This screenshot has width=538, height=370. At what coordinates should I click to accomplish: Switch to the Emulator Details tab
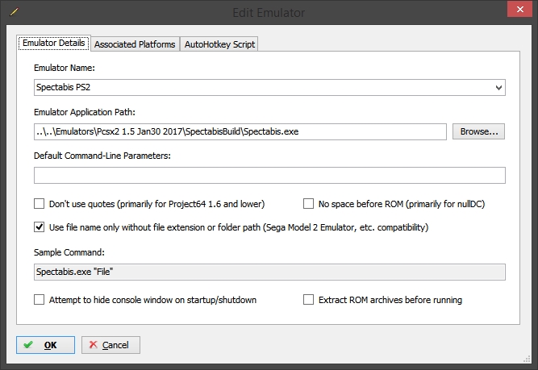(x=54, y=44)
